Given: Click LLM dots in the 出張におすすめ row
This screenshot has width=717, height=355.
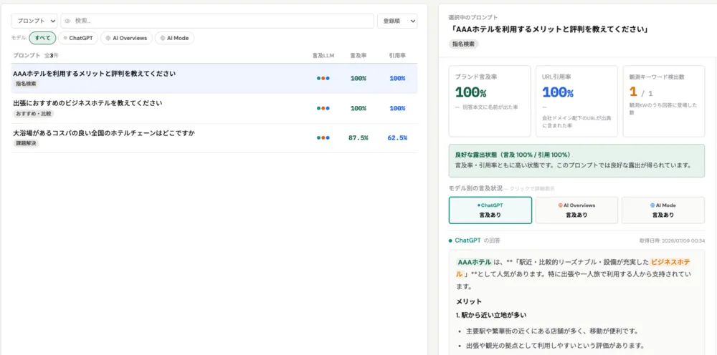Looking at the screenshot, I should click(x=323, y=109).
